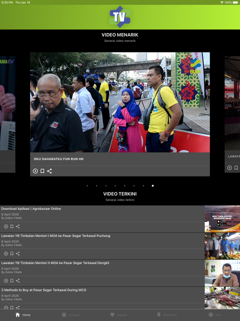
Task: Play the OKU Sahabatku Fun Run HD video
Action: click(x=35, y=171)
